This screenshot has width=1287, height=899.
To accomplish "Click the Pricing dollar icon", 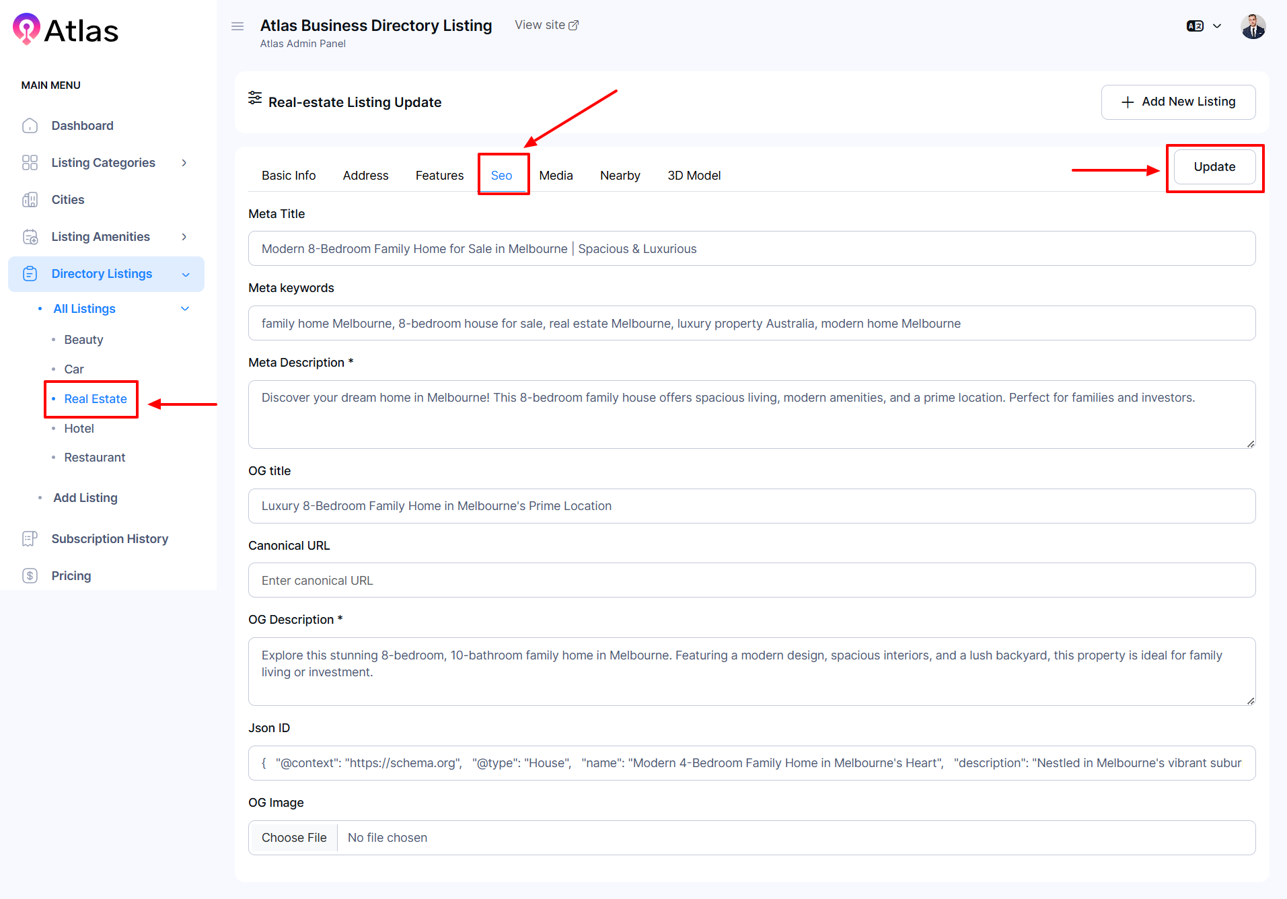I will coord(30,576).
